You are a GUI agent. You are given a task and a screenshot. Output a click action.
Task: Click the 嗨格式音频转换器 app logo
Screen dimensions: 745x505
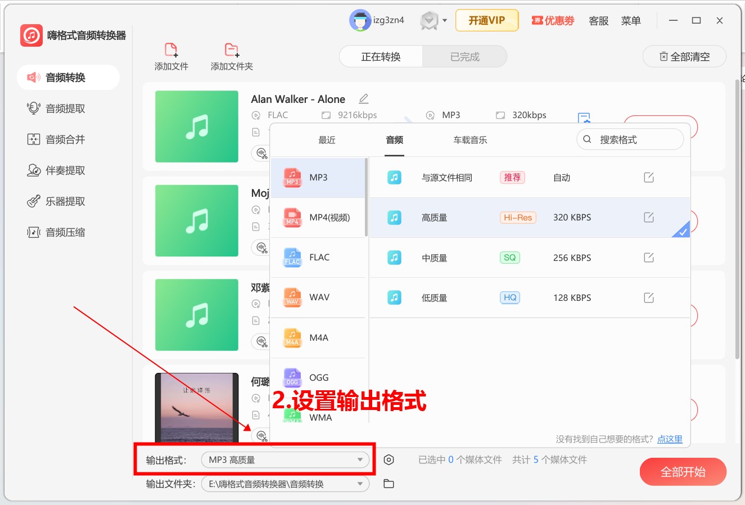(x=31, y=35)
